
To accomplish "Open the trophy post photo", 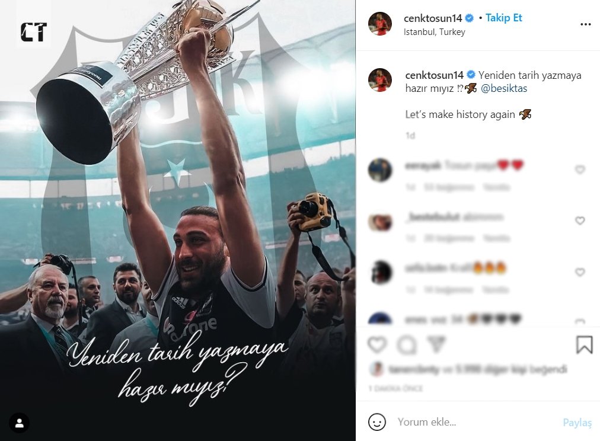I will click(x=177, y=220).
